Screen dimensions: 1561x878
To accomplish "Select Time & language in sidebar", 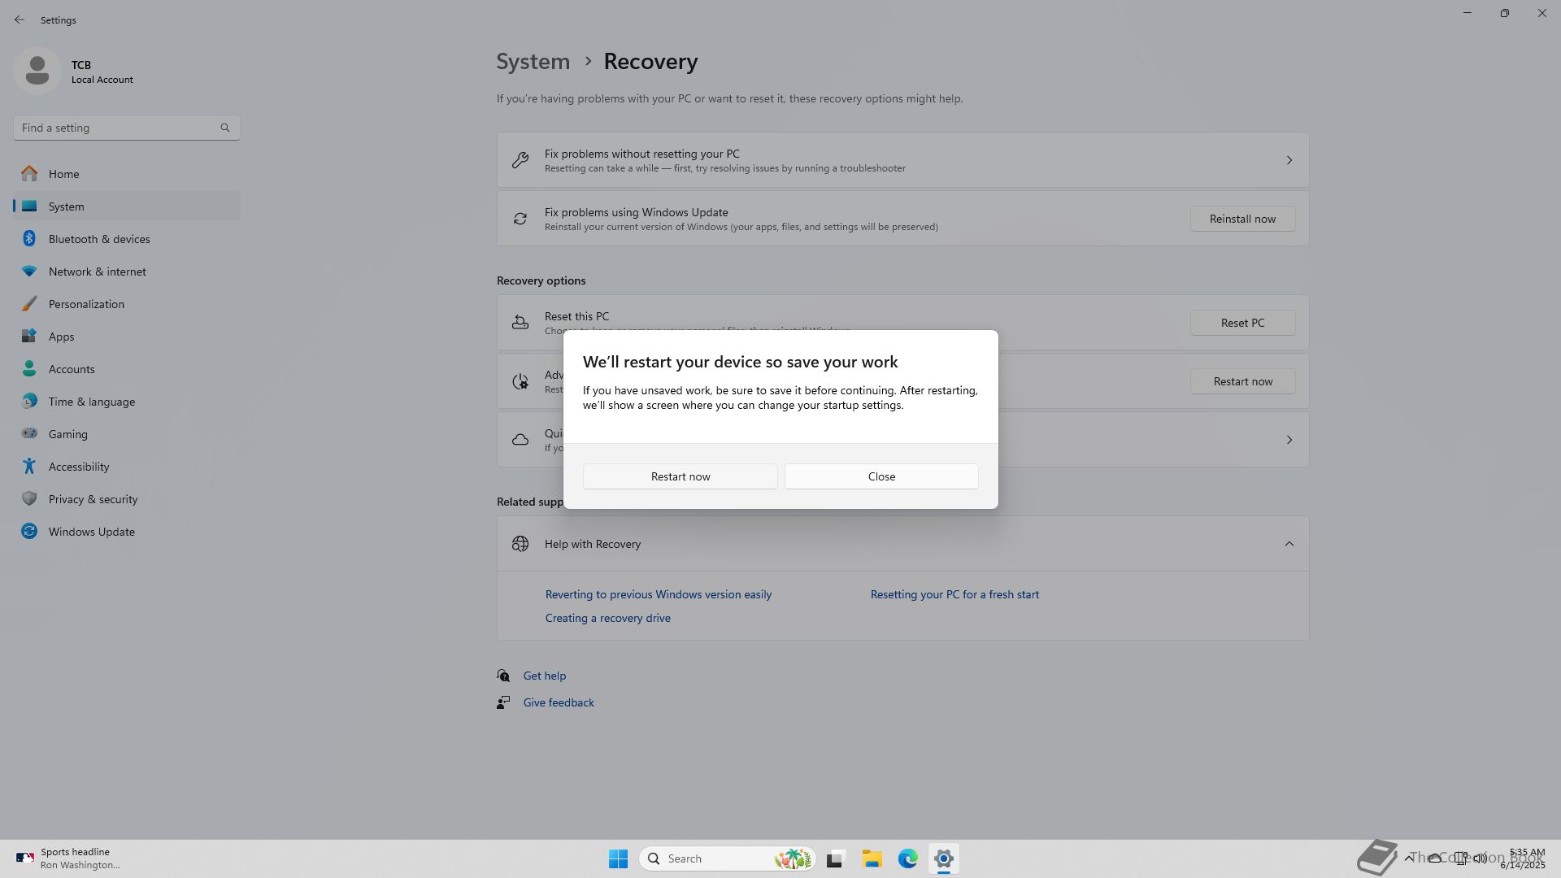I will 92,402.
